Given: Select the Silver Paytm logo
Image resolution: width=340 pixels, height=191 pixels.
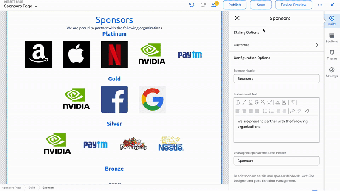Looking at the screenshot, I should click(95, 144).
